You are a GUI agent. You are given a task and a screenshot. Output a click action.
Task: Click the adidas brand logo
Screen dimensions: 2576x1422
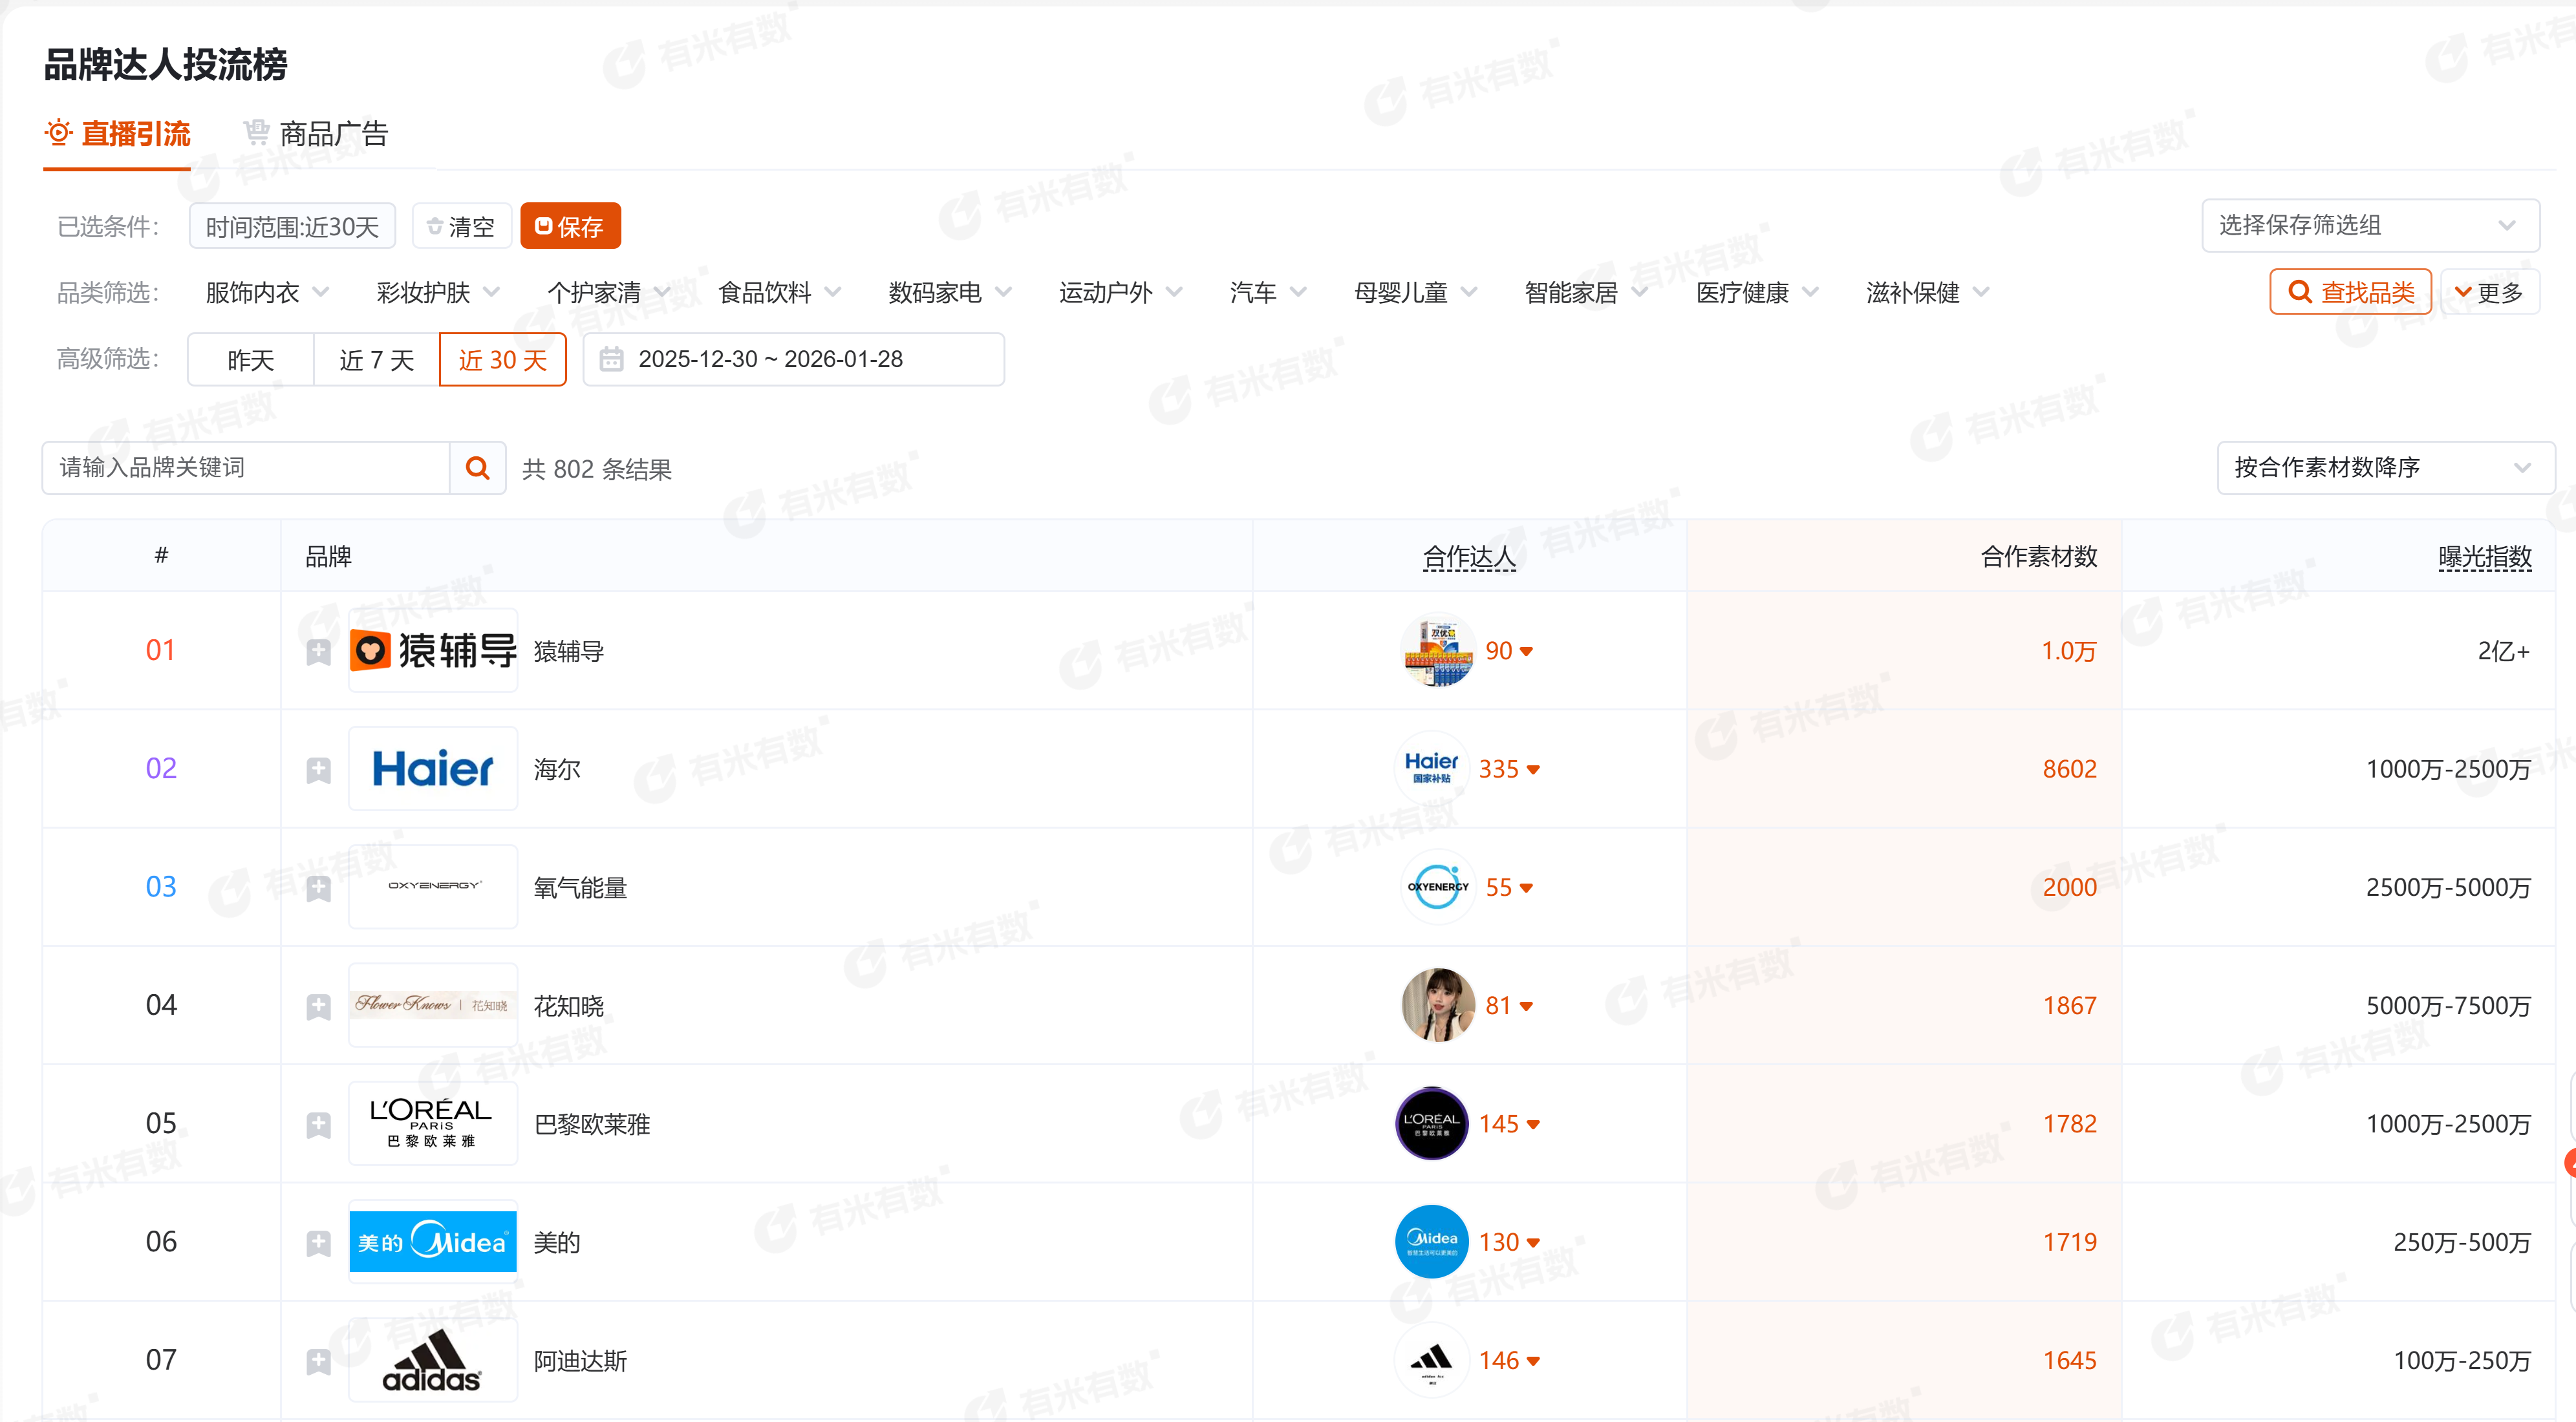433,1361
